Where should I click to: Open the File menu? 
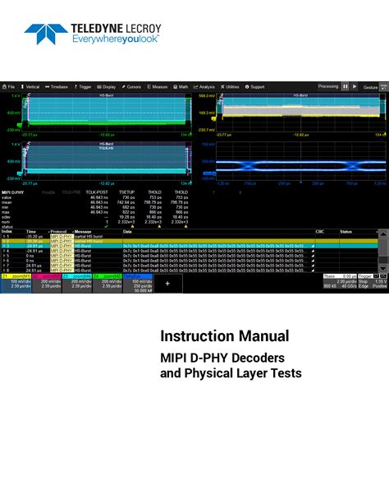(x=9, y=87)
